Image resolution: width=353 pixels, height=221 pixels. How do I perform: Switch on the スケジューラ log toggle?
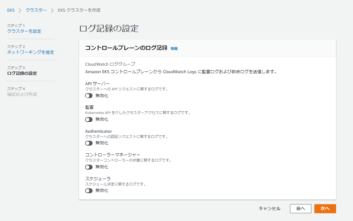[x=89, y=191]
